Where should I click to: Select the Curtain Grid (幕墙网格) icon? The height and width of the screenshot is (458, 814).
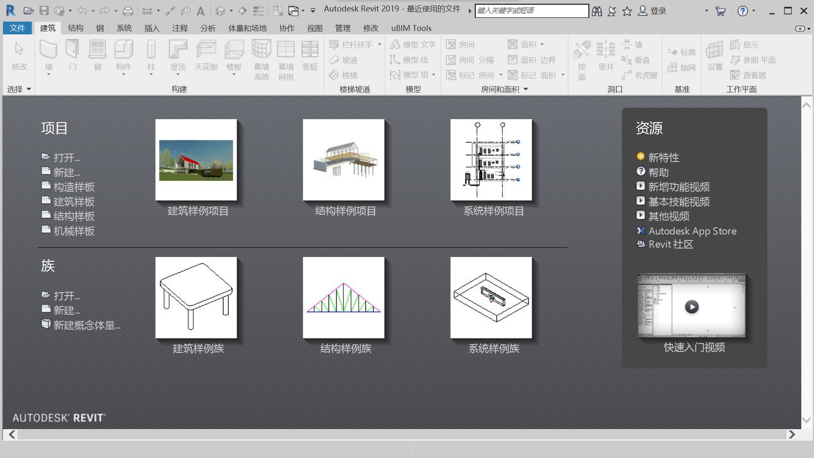(286, 50)
